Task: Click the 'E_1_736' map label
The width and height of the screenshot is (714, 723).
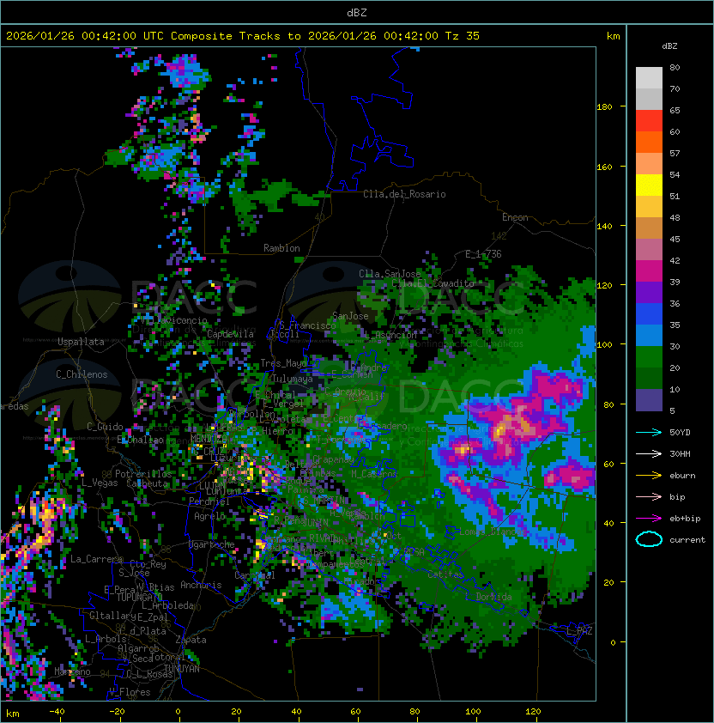Action: coord(483,254)
